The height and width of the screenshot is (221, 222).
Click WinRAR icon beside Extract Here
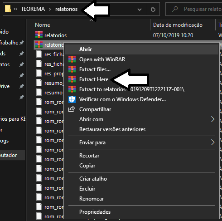72,79
